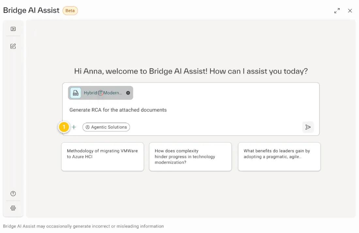Viewport: 359px width, 233px height.
Task: Click the Bridge AI Assist title
Action: pyautogui.click(x=31, y=10)
